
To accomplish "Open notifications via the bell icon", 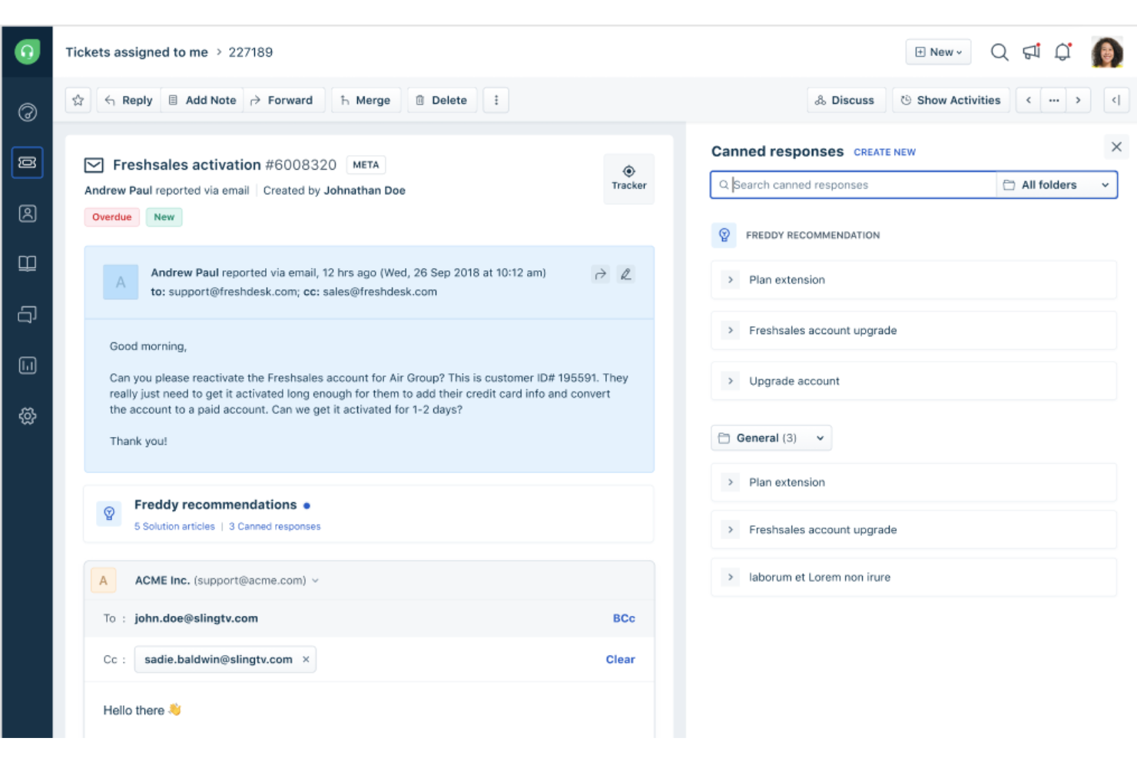I will [1062, 51].
